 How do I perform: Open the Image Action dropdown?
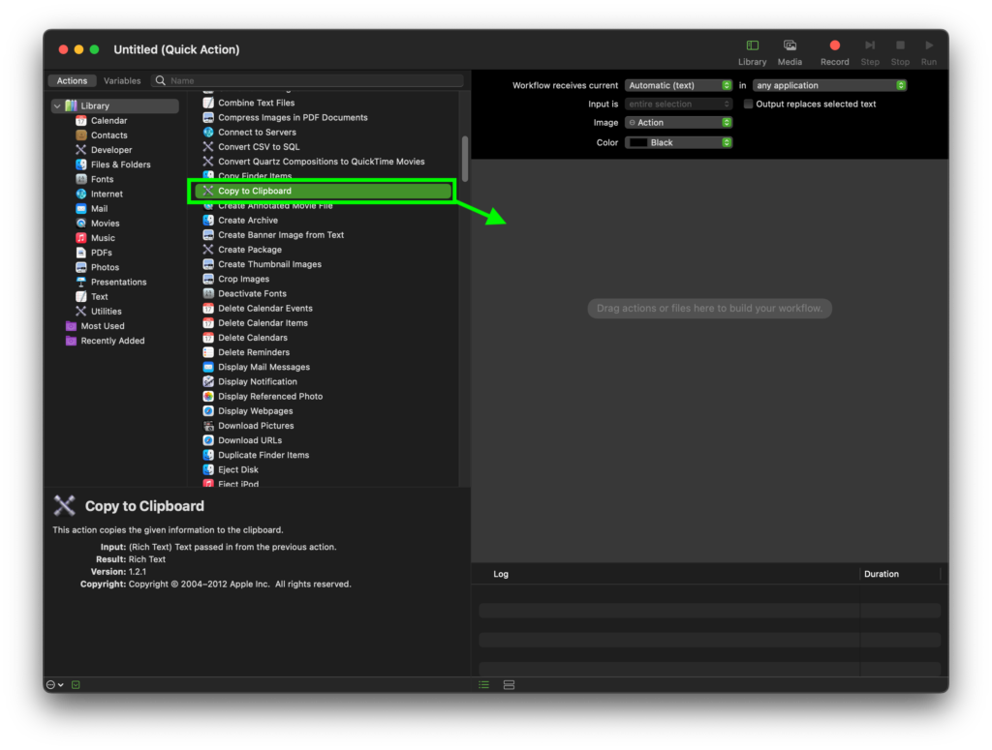[678, 123]
